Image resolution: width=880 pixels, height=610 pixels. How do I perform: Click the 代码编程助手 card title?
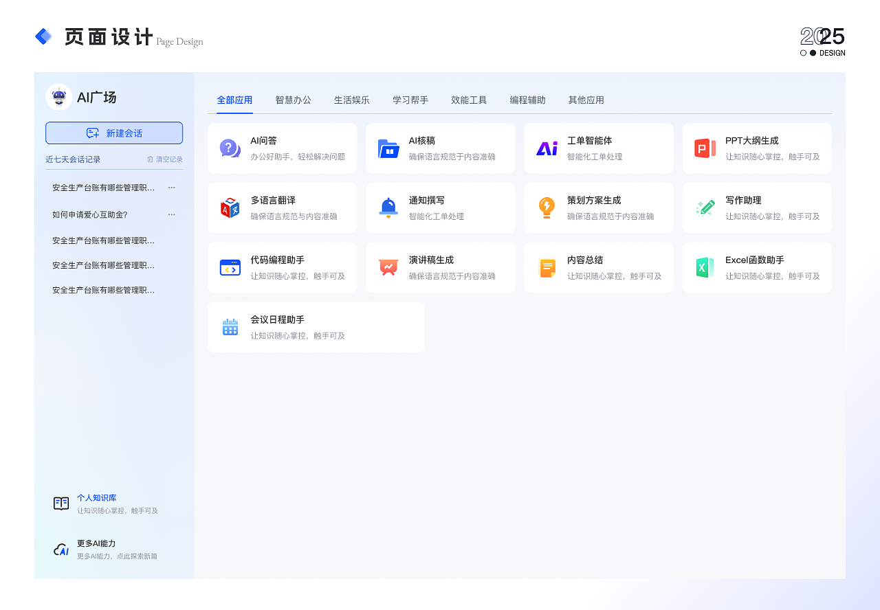(x=277, y=260)
